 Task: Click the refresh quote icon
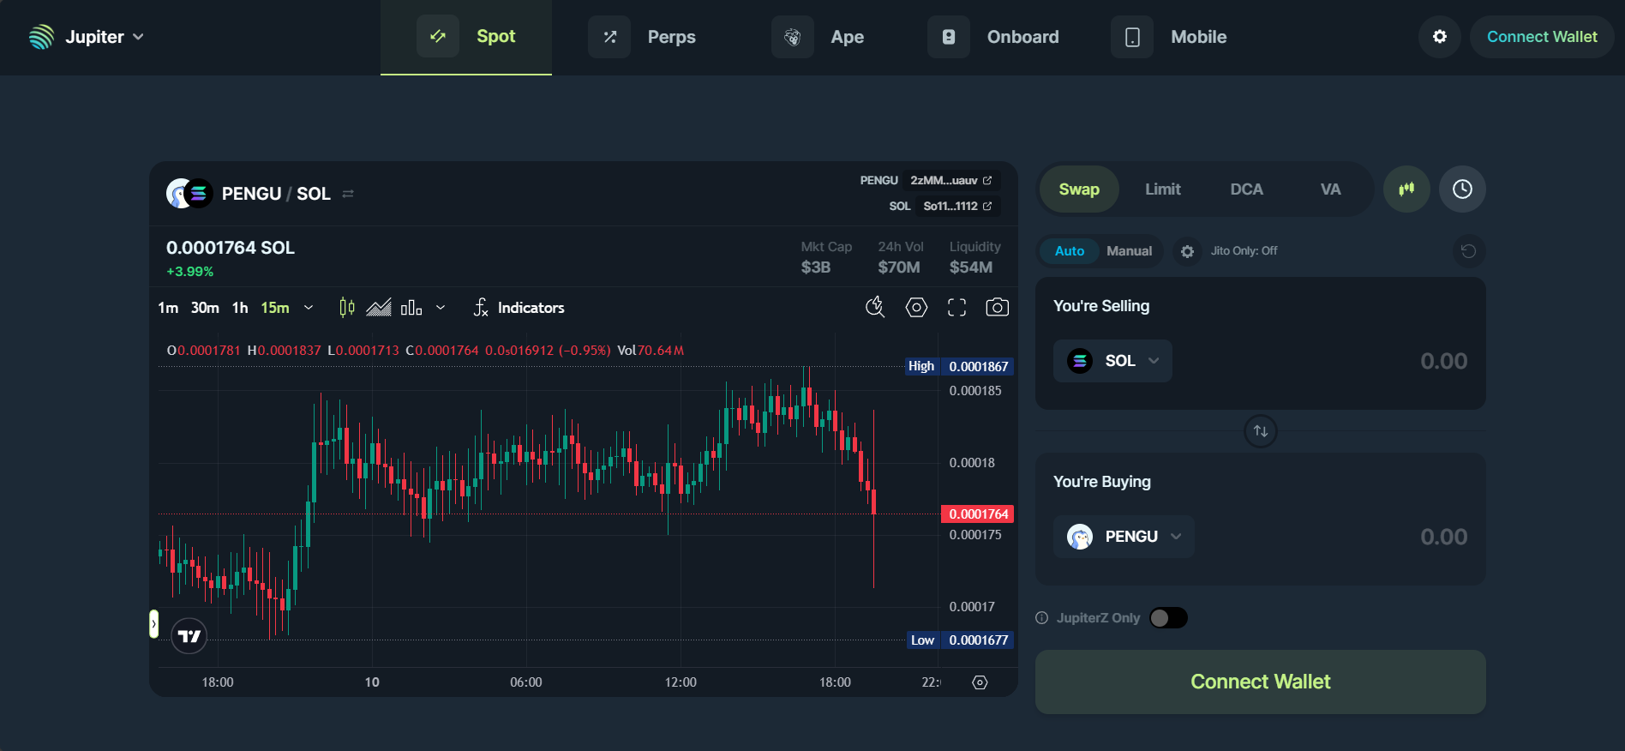pyautogui.click(x=1468, y=251)
